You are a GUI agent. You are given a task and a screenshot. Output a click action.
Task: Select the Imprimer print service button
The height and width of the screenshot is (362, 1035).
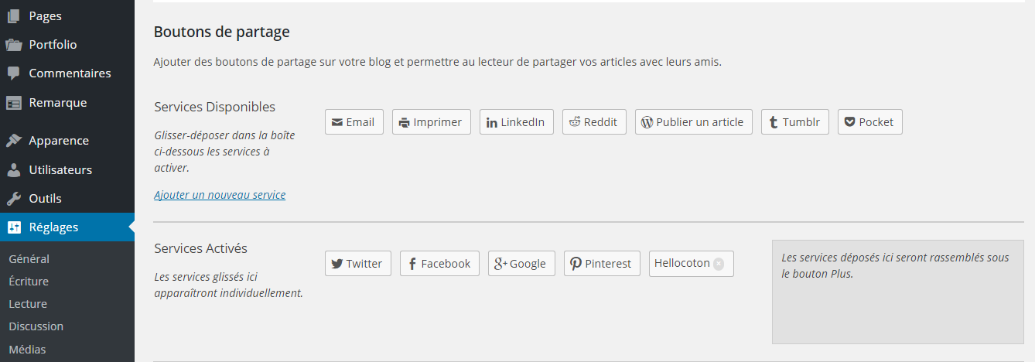431,122
